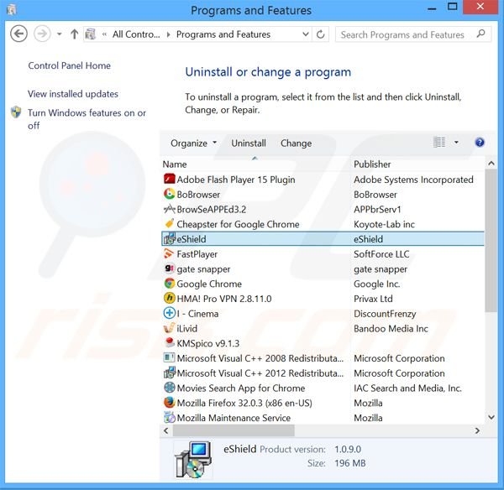Click the scroll left arrow
The image size is (504, 490).
click(166, 430)
